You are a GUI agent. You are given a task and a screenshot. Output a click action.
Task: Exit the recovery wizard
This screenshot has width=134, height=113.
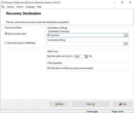122,104
